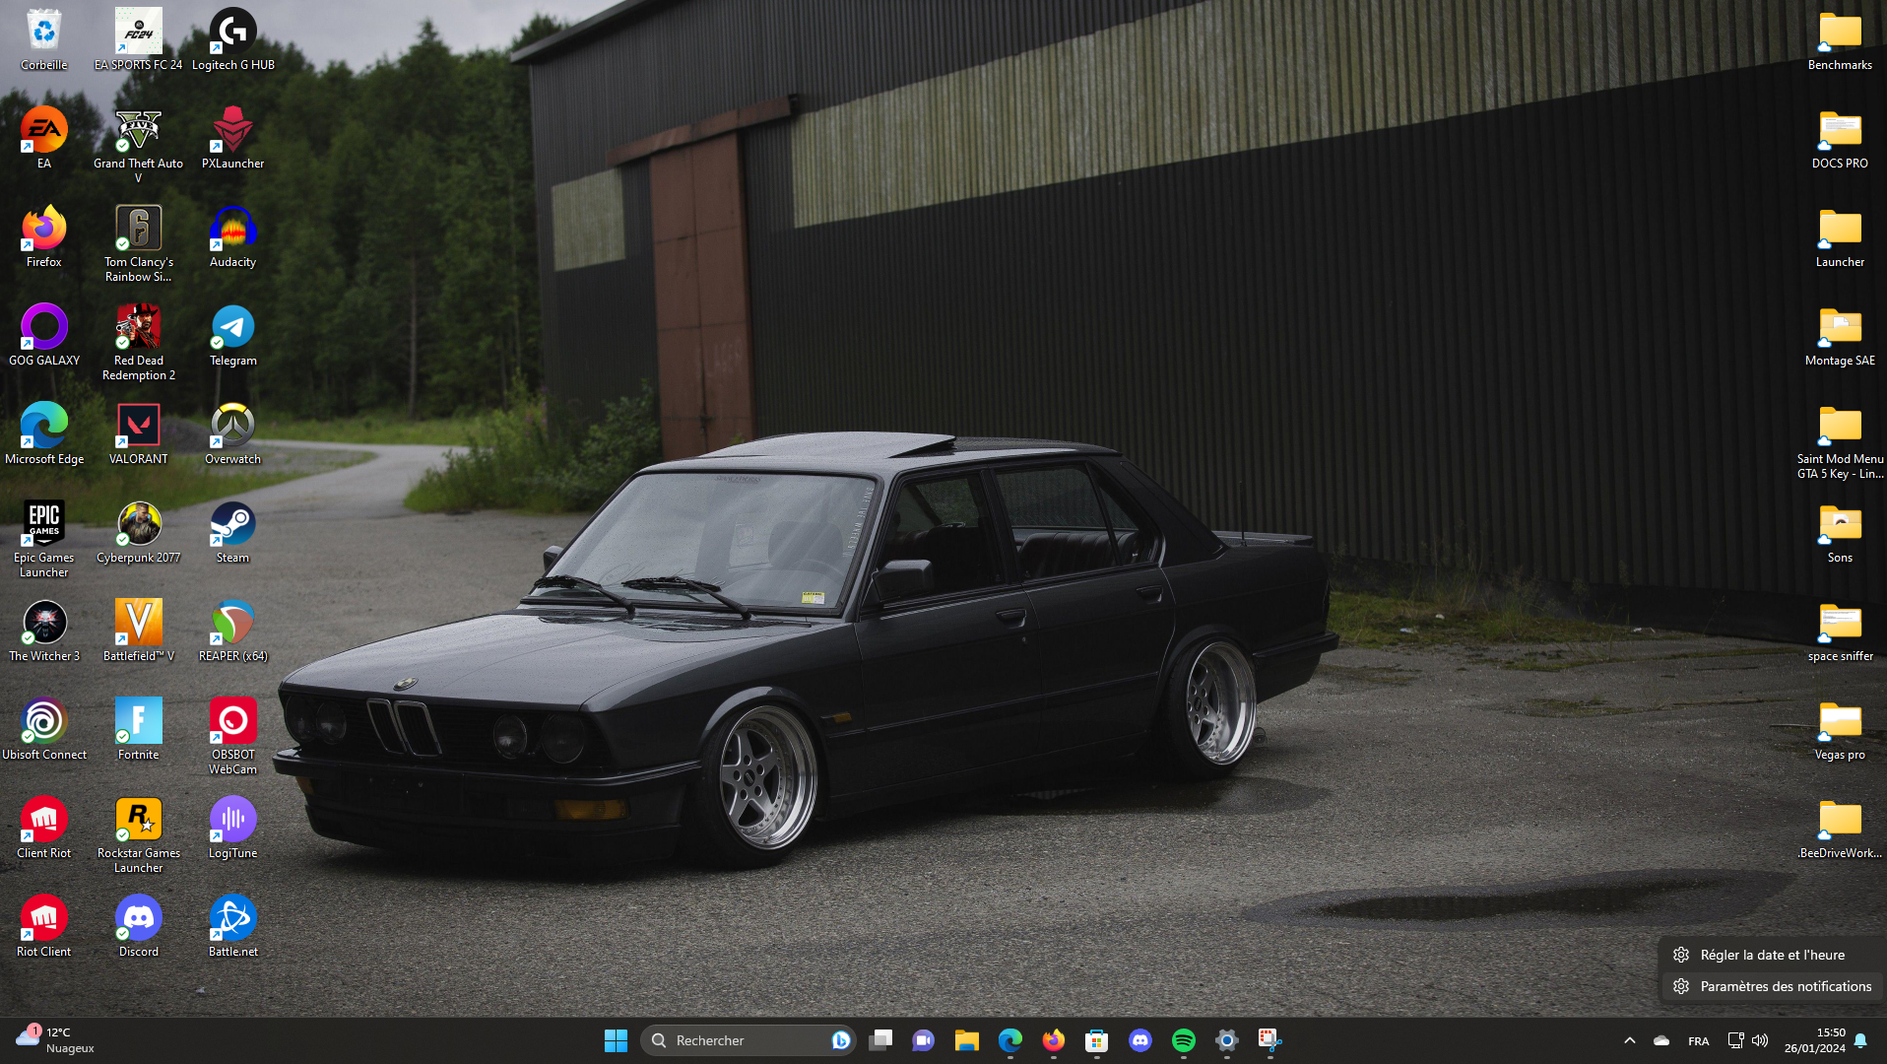
Task: Select Battle.net desktop icon
Action: click(x=232, y=926)
